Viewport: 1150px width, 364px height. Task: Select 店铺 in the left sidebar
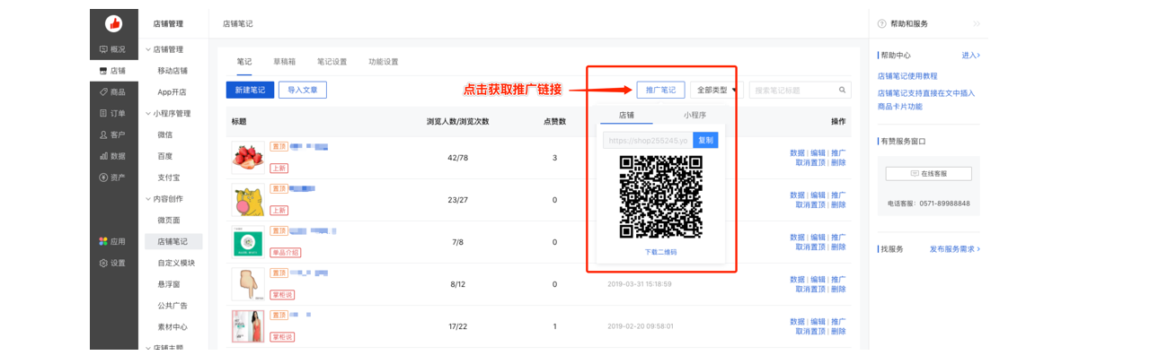click(112, 71)
